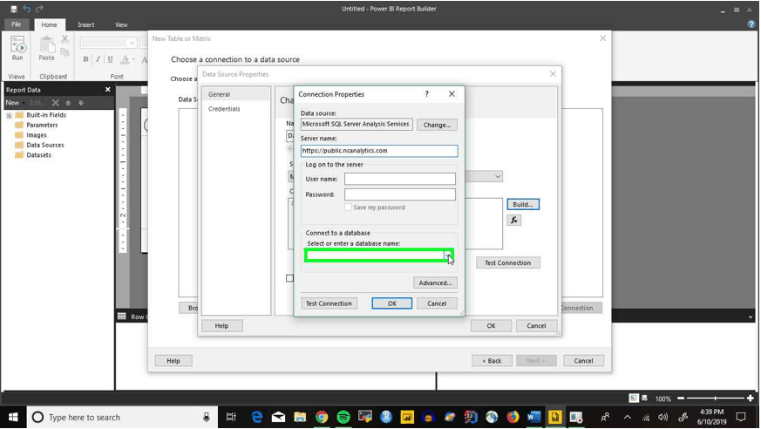Open Spotify from taskbar

point(343,418)
